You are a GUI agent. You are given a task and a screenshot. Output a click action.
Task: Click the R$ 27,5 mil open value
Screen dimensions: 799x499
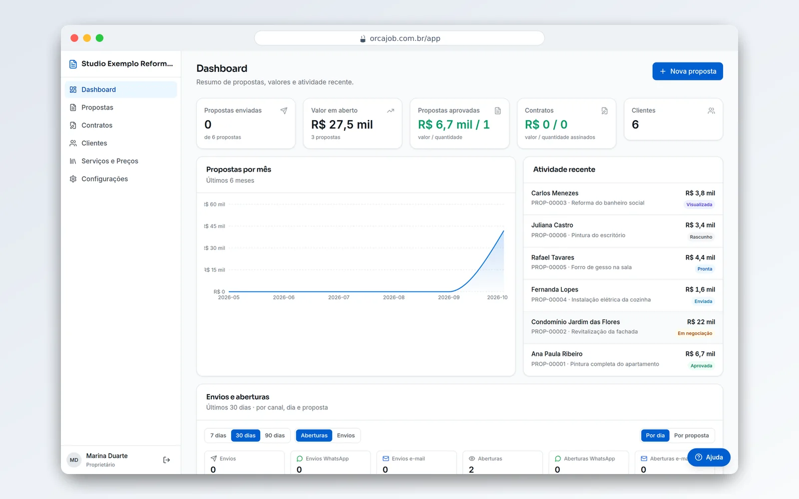(x=342, y=125)
